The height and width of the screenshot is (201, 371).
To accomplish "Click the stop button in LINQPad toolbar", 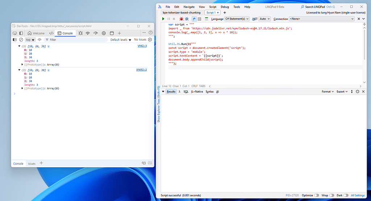I will [174, 19].
